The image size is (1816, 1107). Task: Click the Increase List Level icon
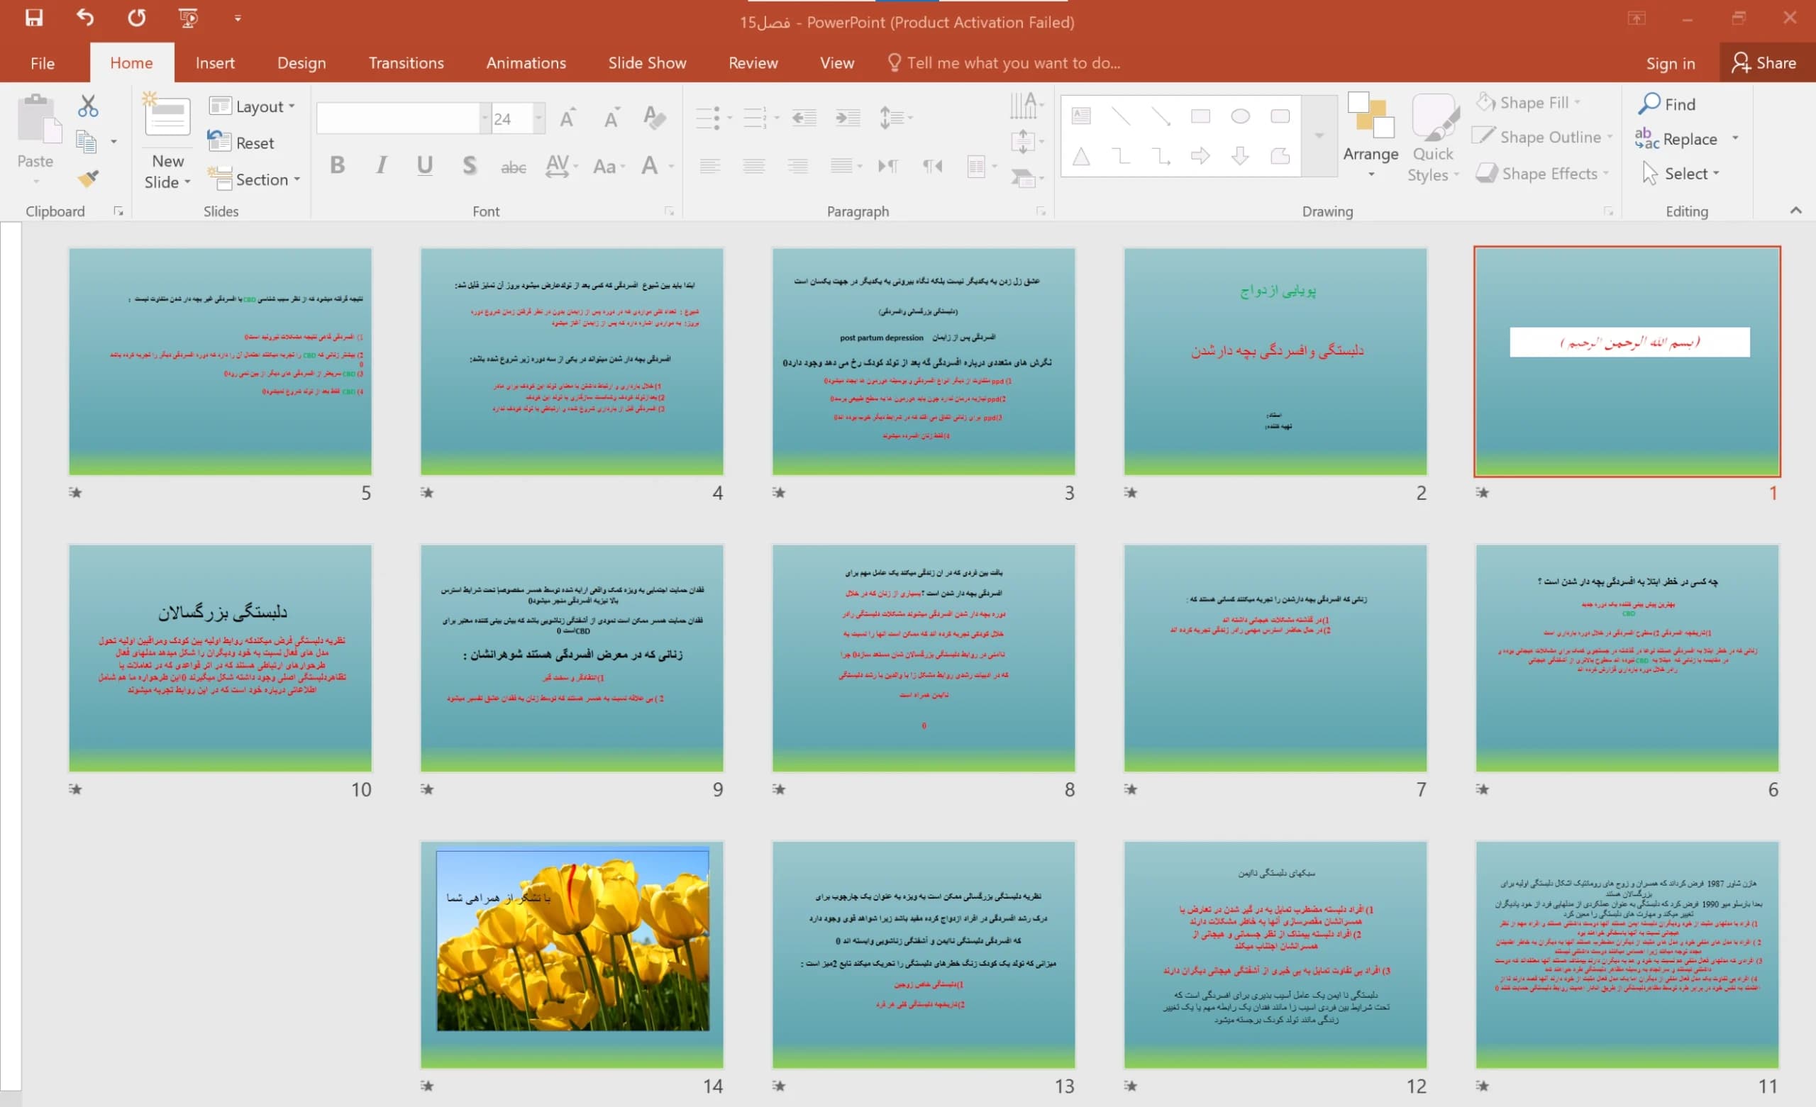[848, 118]
